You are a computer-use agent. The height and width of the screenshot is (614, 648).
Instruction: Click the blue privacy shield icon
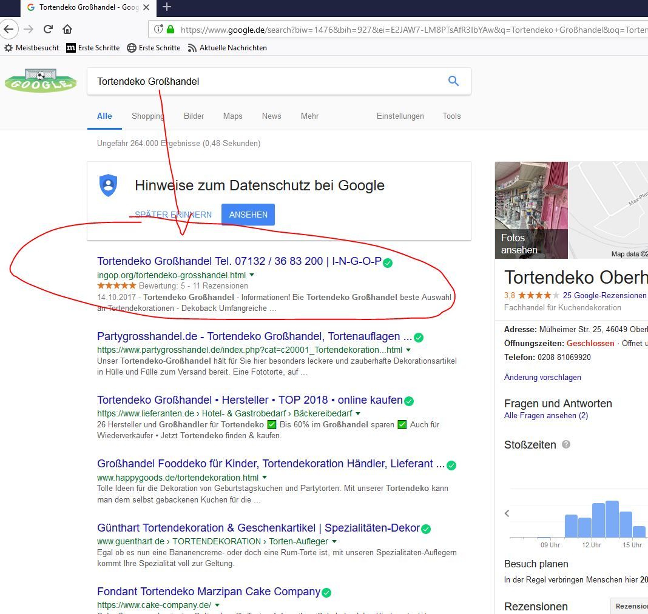(108, 185)
